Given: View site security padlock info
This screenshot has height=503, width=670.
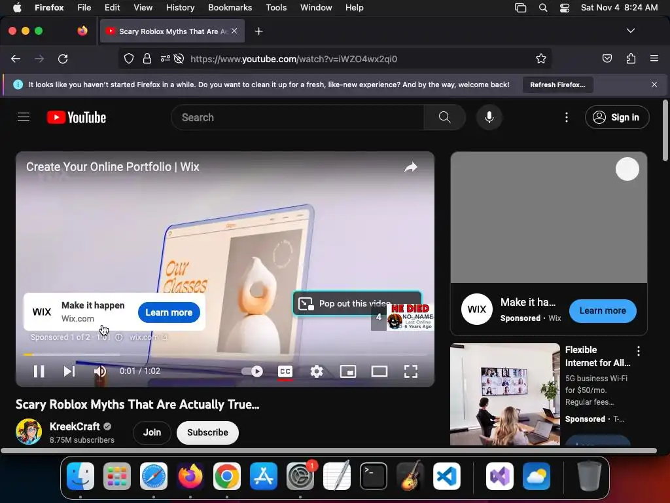Looking at the screenshot, I should click(147, 58).
